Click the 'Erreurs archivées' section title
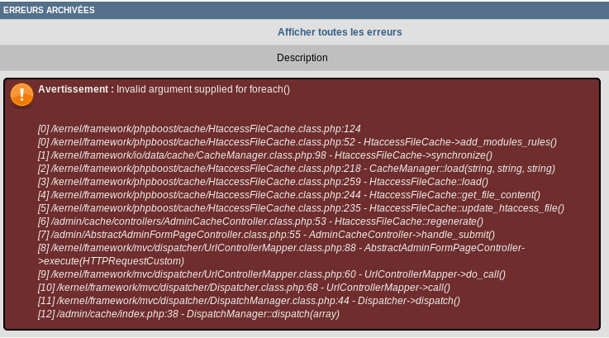Screen dimensions: 609x338 pyautogui.click(x=49, y=10)
